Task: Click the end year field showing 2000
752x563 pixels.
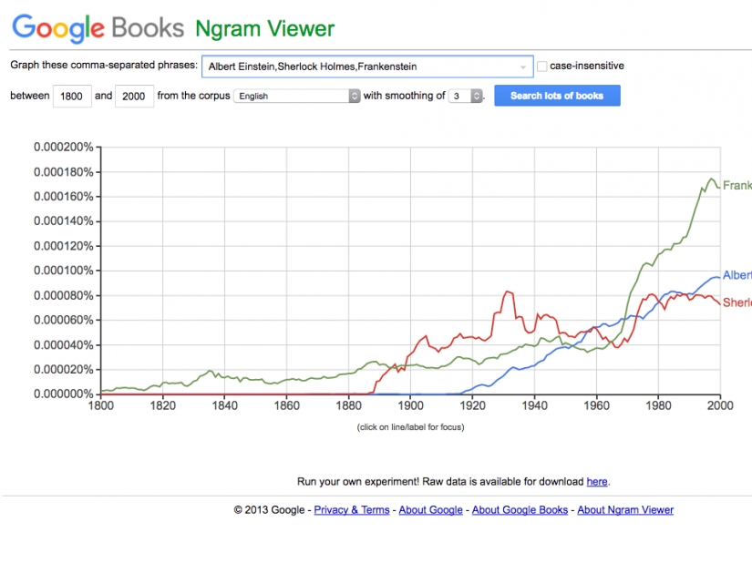Action: pos(135,97)
